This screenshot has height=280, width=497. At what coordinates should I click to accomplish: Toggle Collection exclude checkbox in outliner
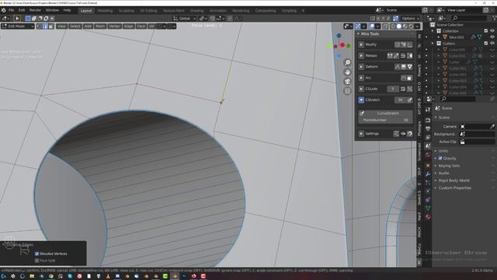click(x=486, y=31)
